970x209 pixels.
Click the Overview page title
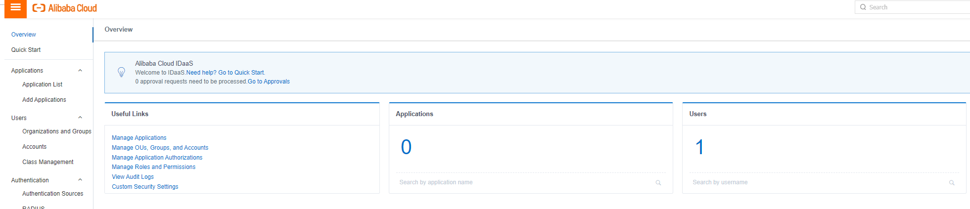(119, 30)
